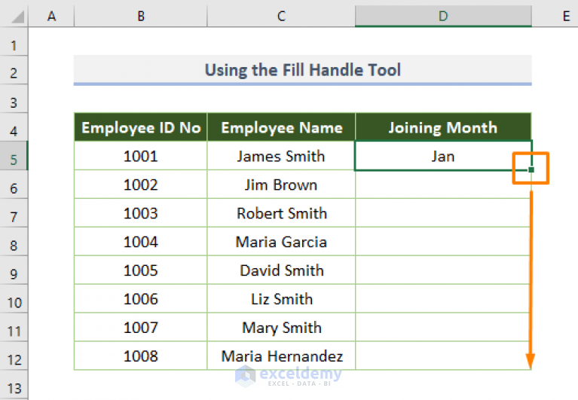Select the 'Maria Hernandez' cell
578x400 pixels.
[281, 356]
